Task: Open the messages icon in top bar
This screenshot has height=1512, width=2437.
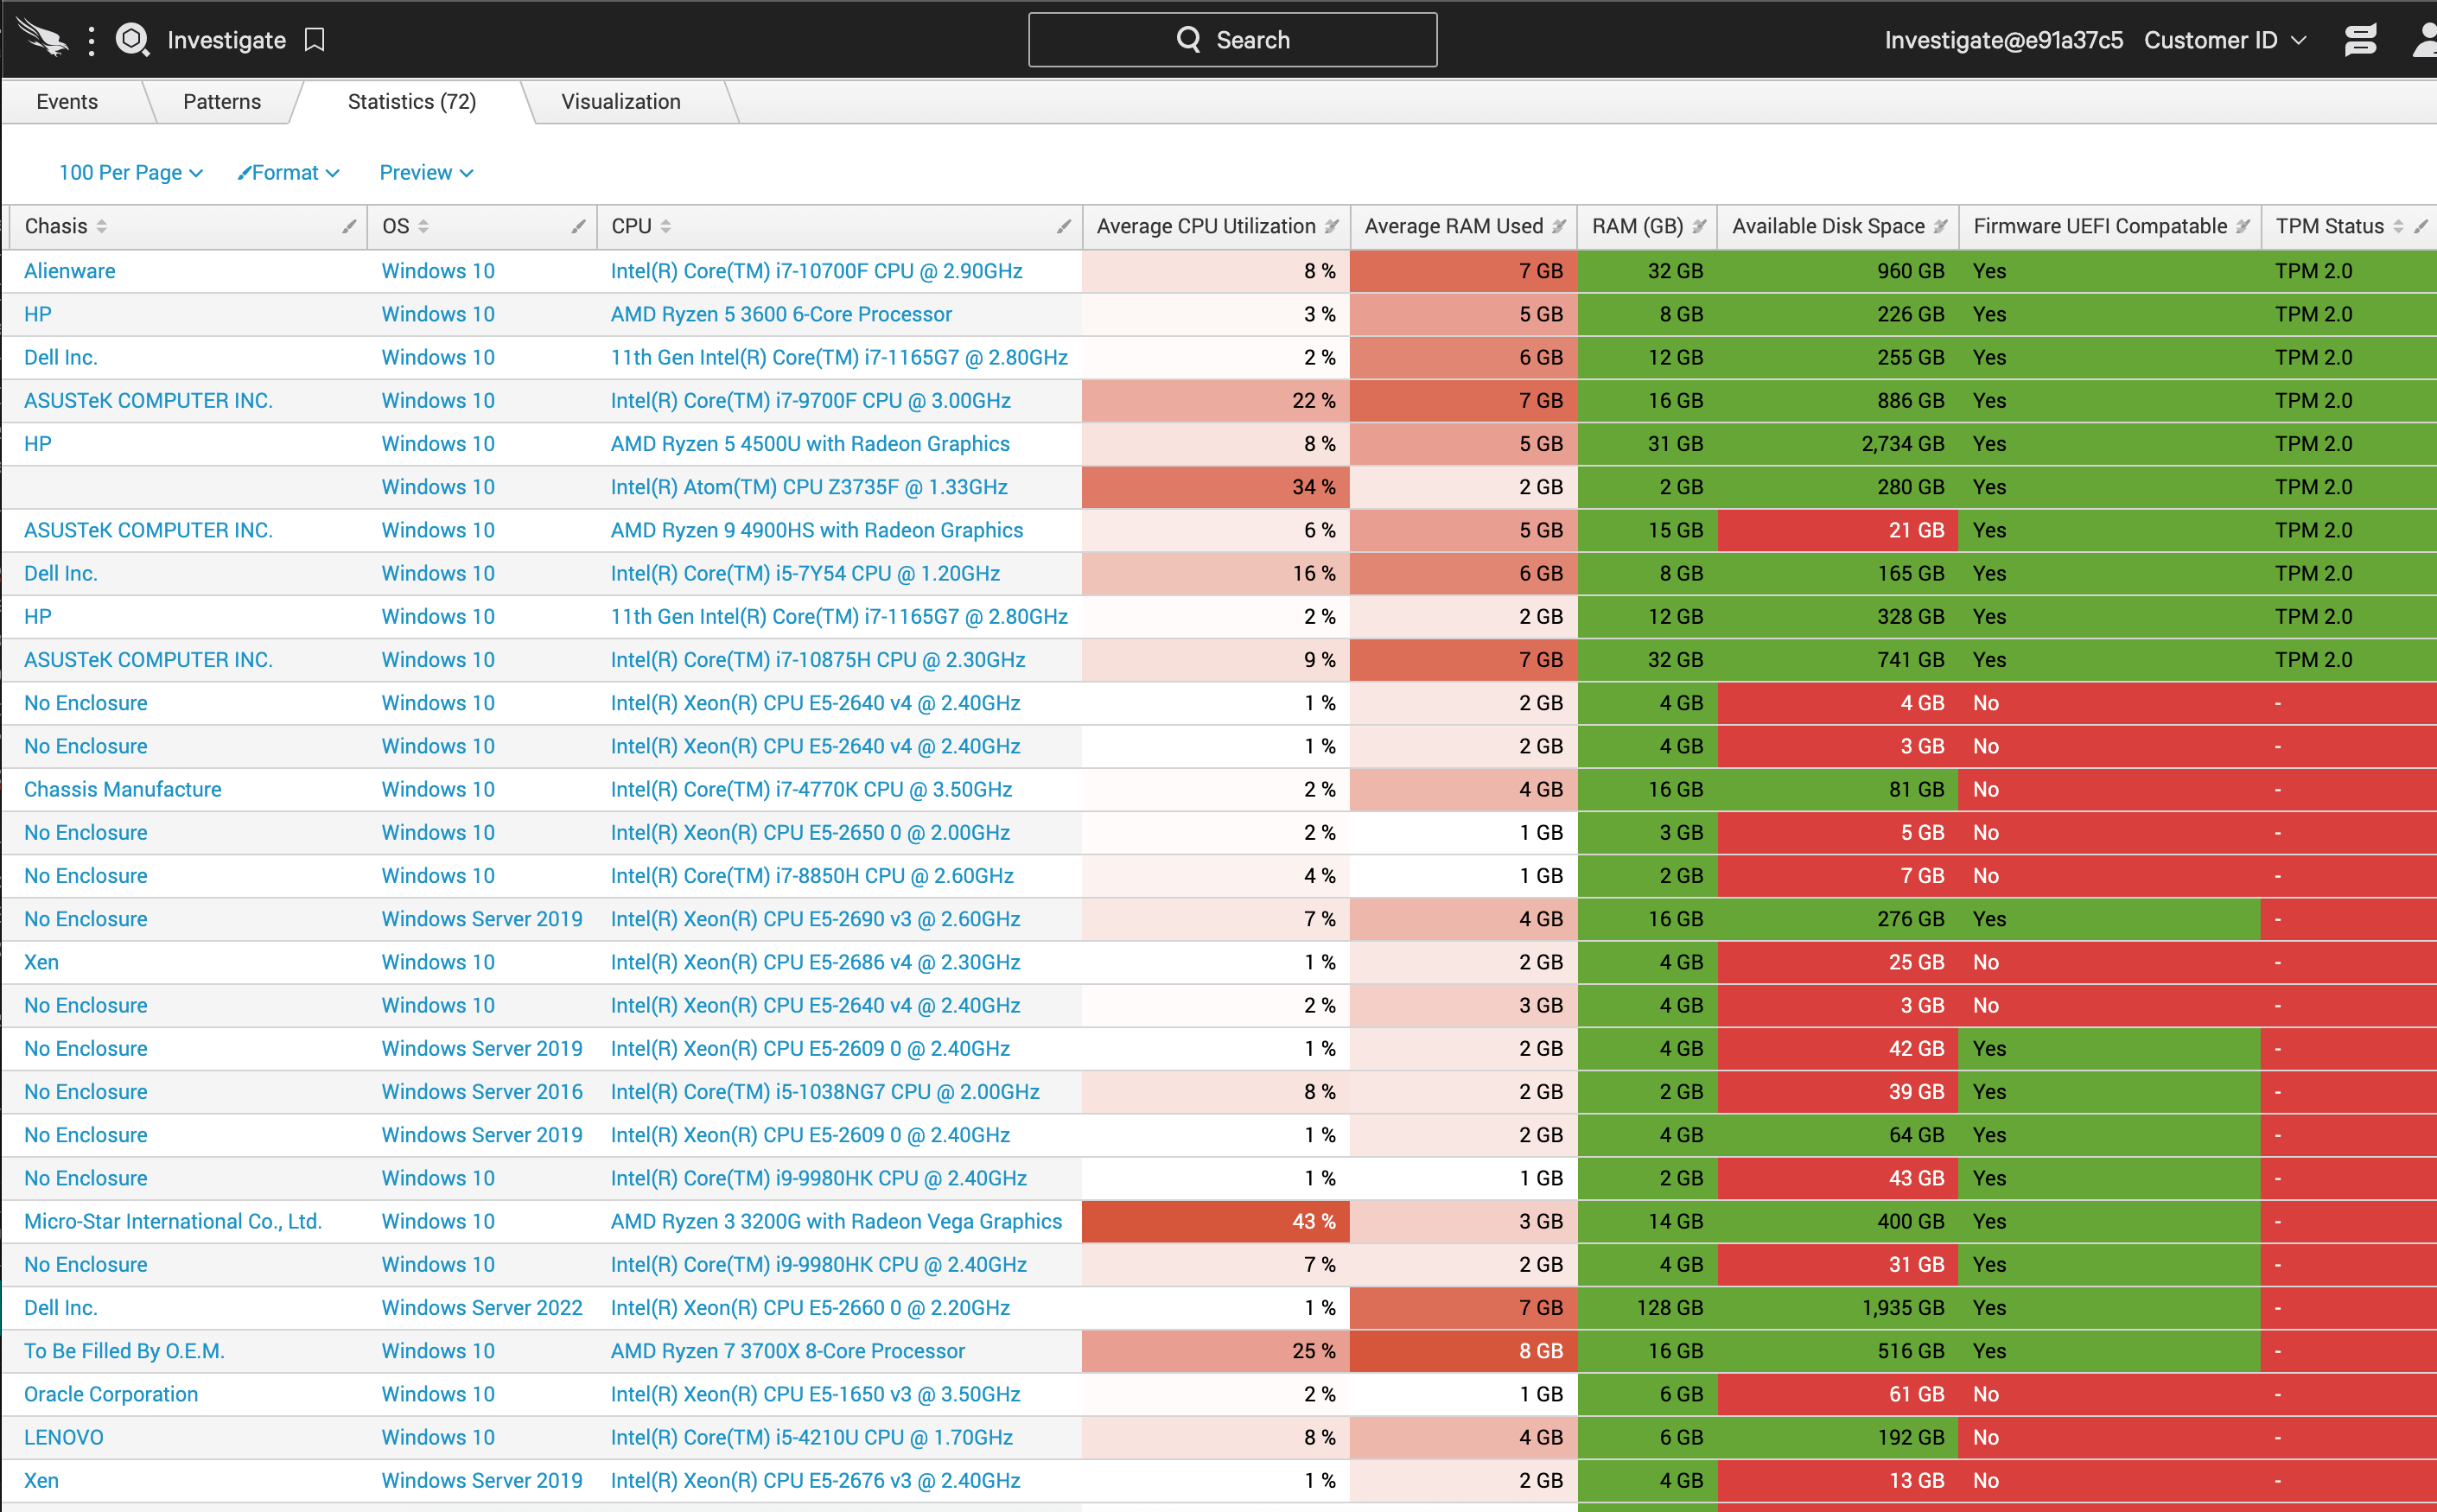Action: tap(2360, 40)
